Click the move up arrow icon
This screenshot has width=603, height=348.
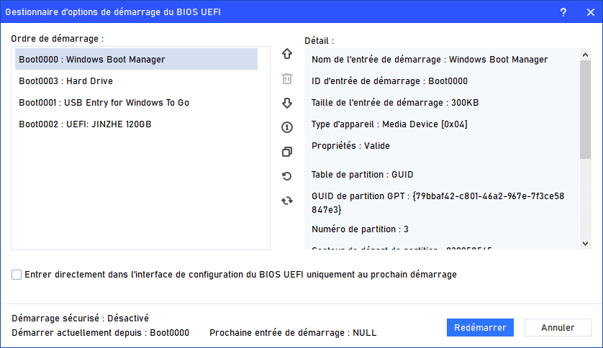point(287,54)
